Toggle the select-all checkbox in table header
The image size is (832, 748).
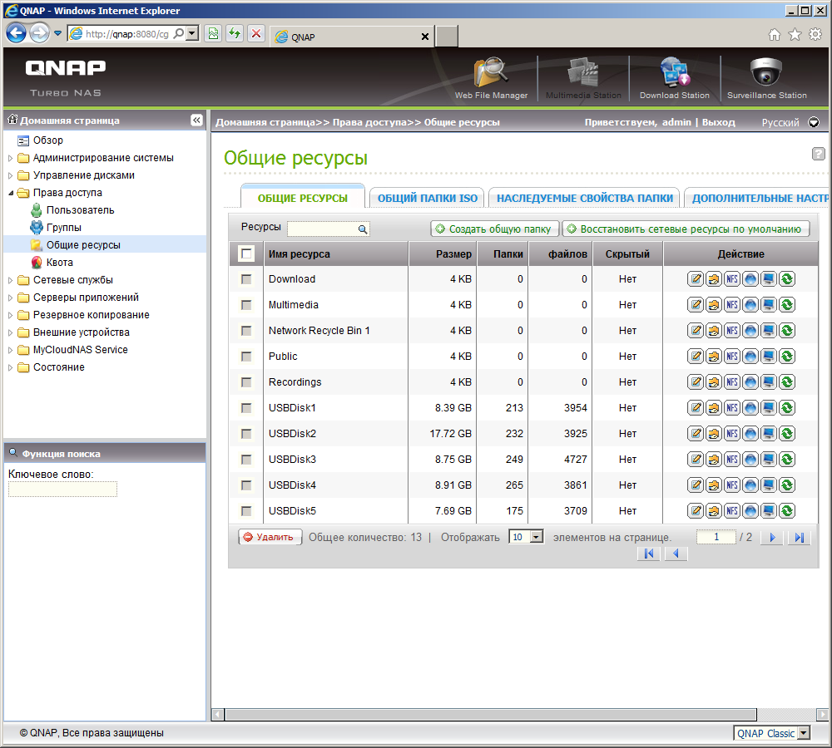(x=246, y=254)
